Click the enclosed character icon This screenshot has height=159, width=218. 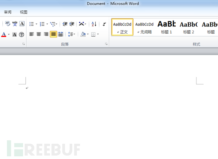pyautogui.click(x=22, y=34)
